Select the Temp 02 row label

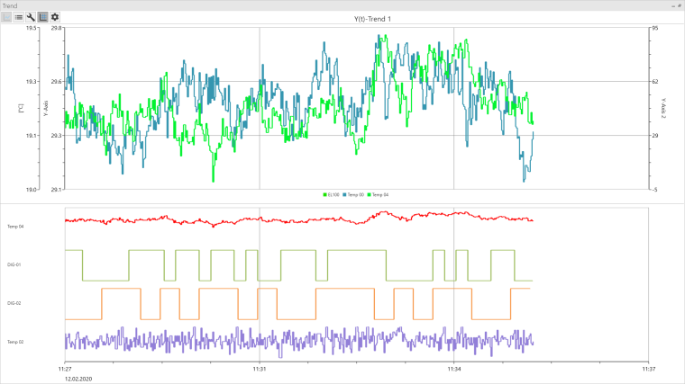tap(15, 342)
